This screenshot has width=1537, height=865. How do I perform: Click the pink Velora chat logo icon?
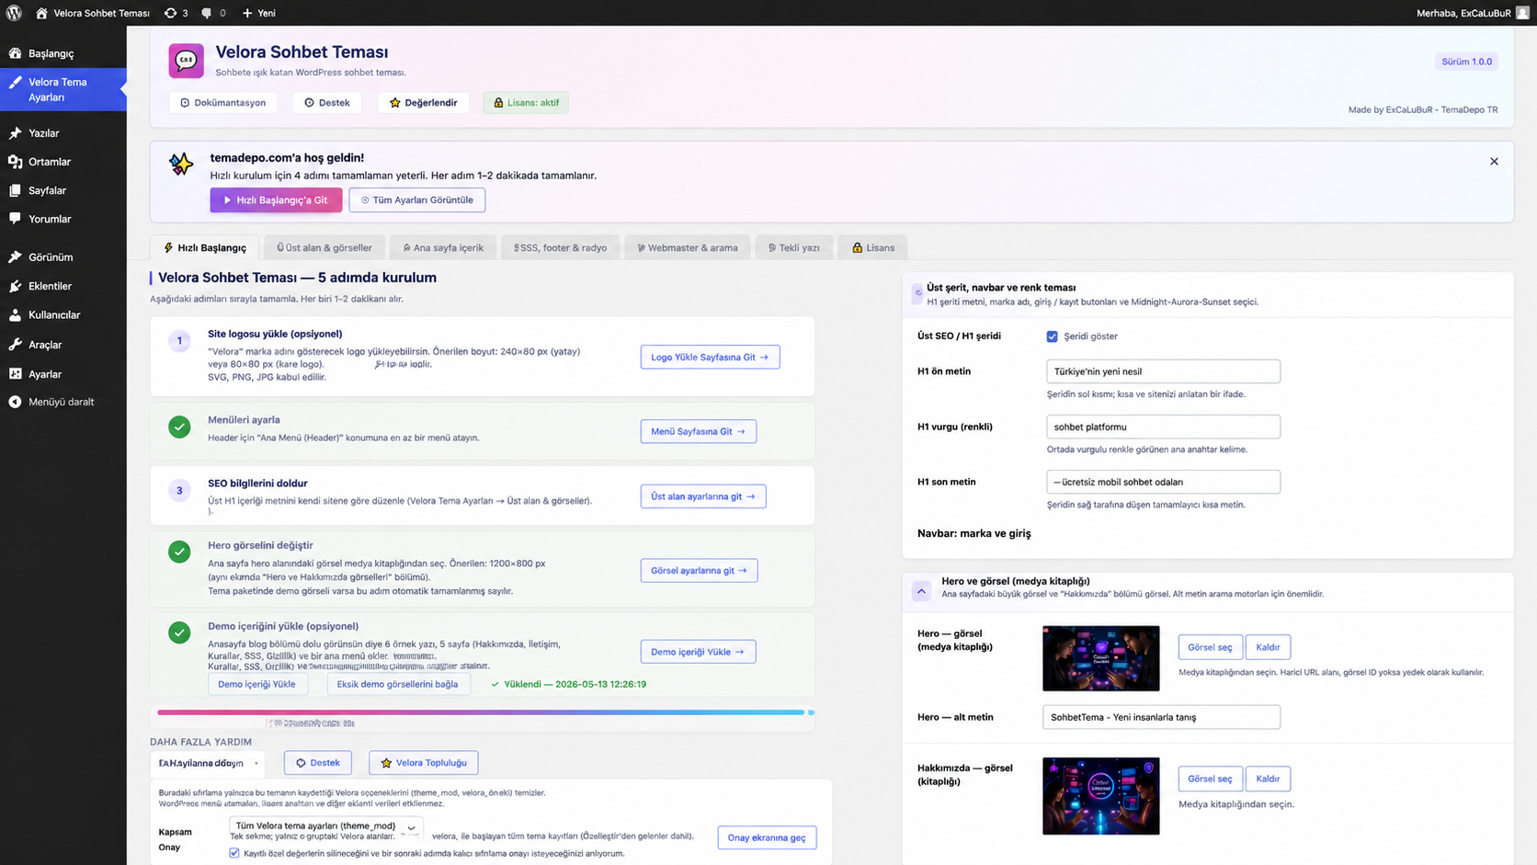186,61
